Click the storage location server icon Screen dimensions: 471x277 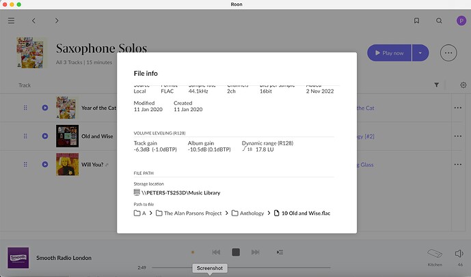[x=137, y=192]
